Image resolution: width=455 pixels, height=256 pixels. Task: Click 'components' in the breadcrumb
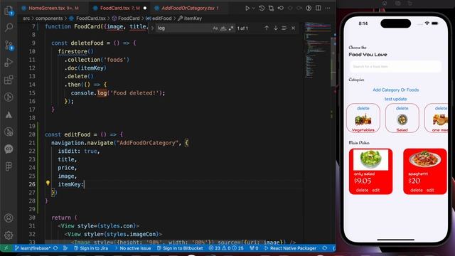[49, 18]
